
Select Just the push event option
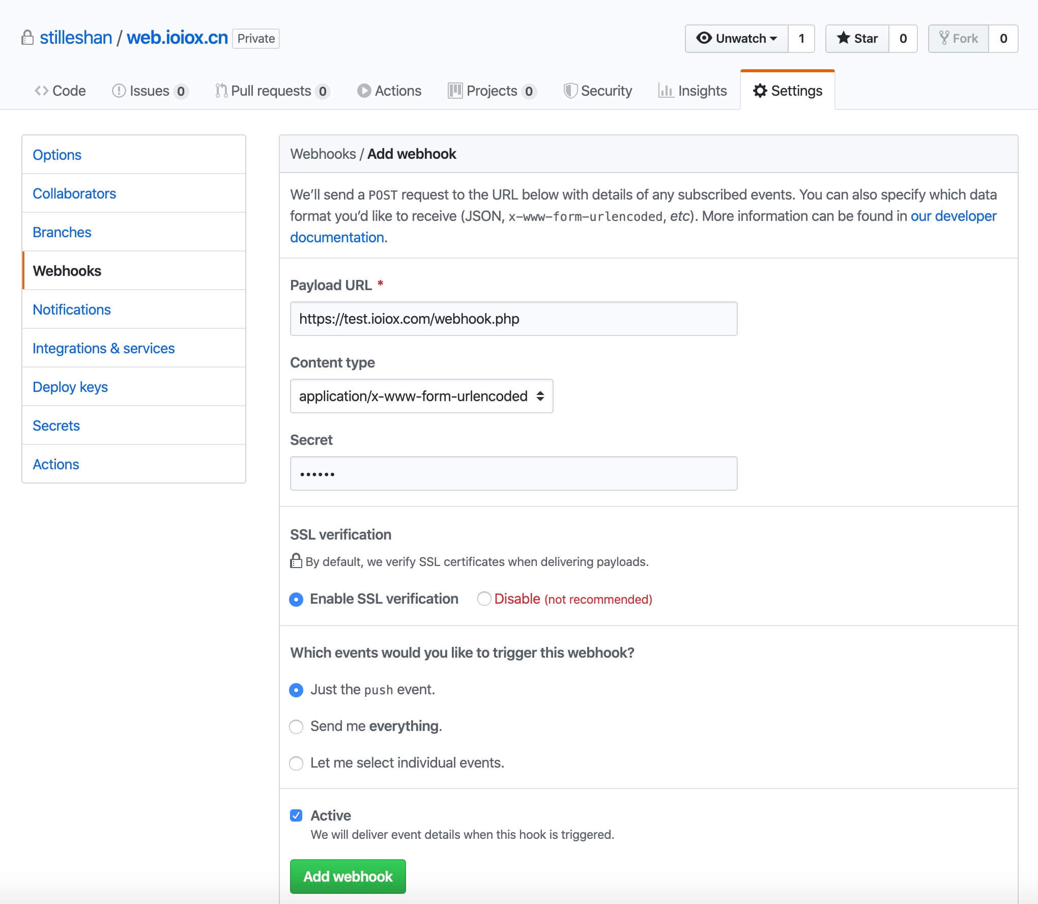click(x=296, y=690)
